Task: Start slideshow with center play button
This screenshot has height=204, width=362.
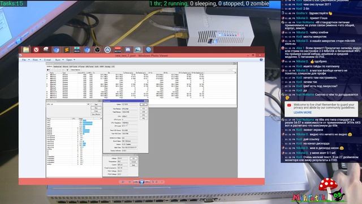Action: (x=142, y=182)
